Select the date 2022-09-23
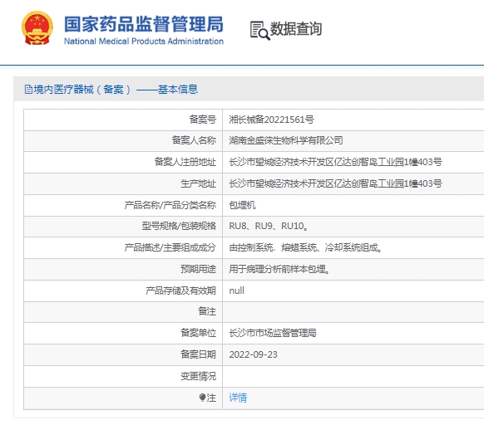This screenshot has width=484, height=425. click(x=253, y=354)
